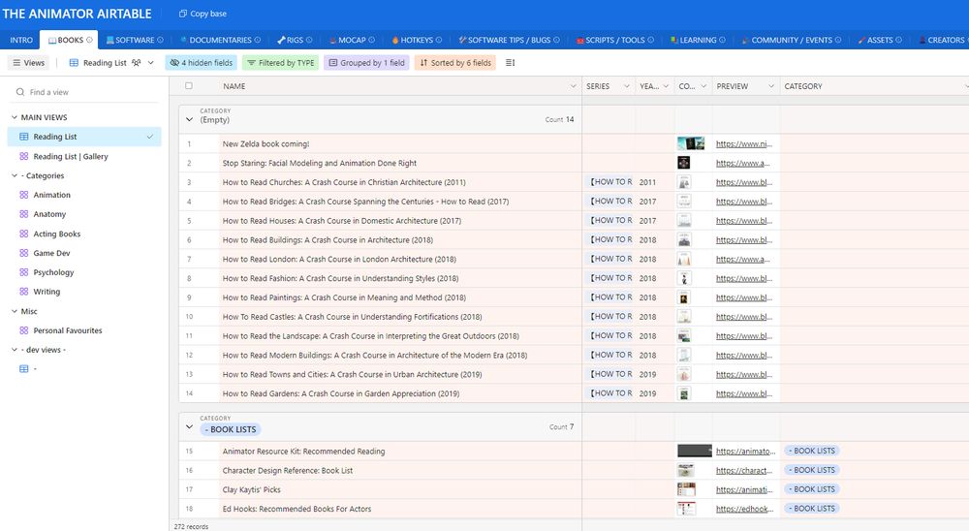Open the NAME column dropdown

click(573, 86)
